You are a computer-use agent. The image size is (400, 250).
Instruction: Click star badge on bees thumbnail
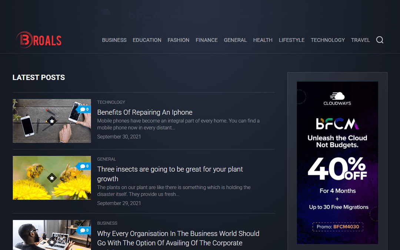[x=52, y=178]
